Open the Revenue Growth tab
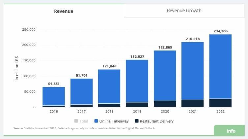The height and width of the screenshot is (139, 248). pyautogui.click(x=184, y=11)
